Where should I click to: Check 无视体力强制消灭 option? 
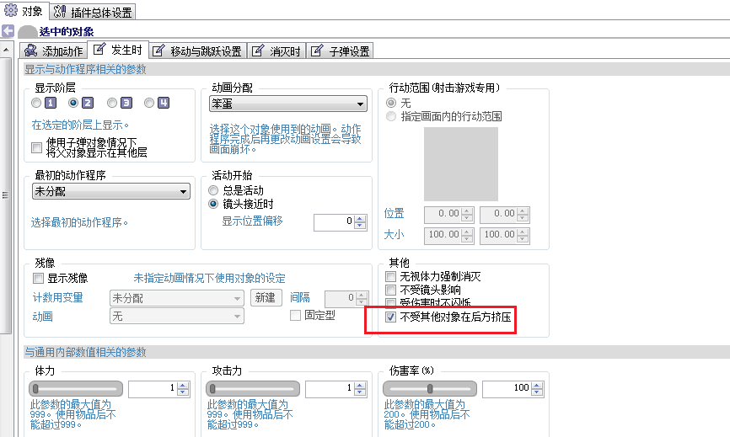[390, 277]
